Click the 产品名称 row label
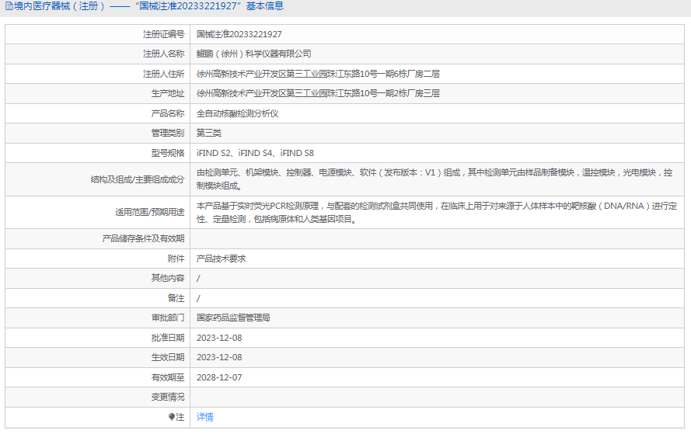 [x=168, y=113]
